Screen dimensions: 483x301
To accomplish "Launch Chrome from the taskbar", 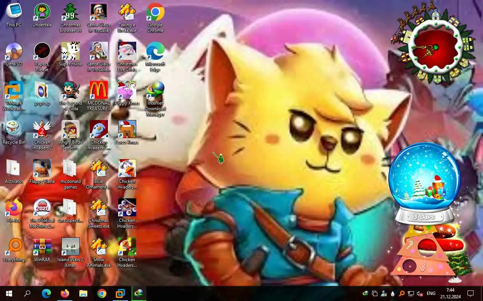I will [x=102, y=293].
